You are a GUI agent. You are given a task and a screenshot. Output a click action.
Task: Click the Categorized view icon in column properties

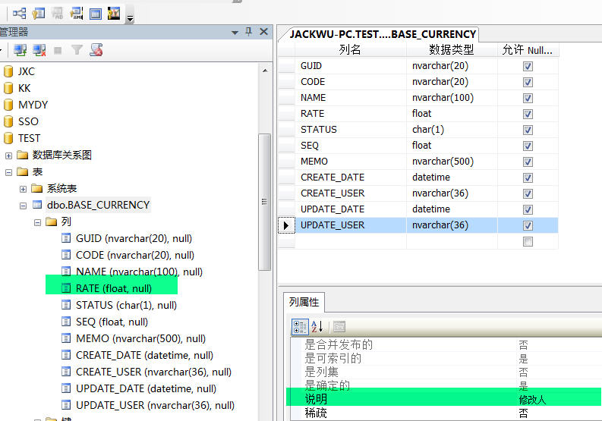(x=299, y=327)
